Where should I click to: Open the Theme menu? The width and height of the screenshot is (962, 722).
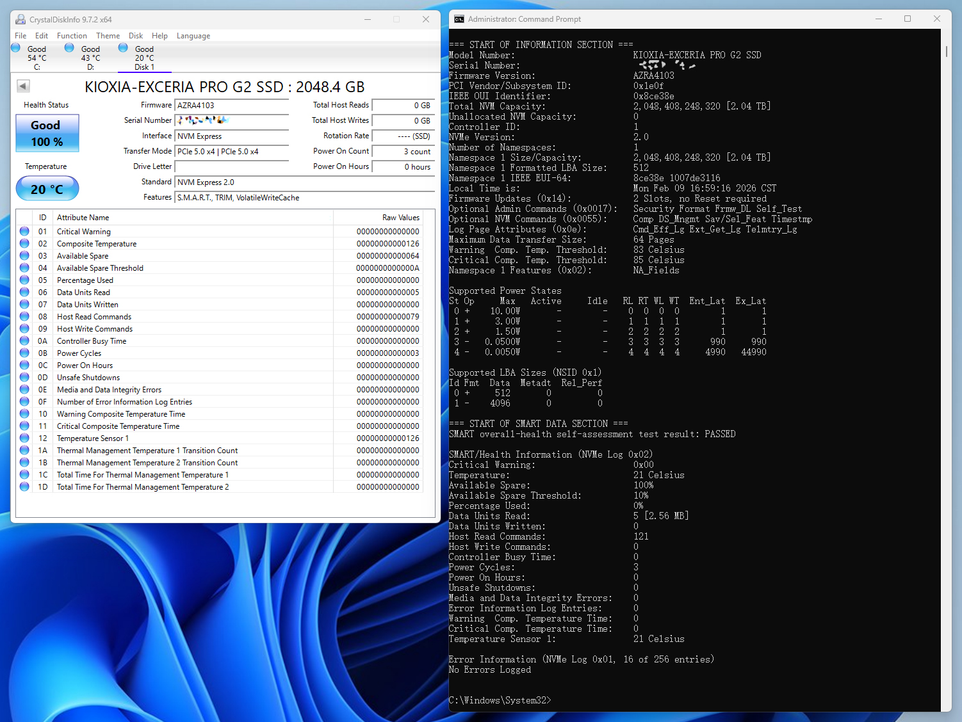108,36
